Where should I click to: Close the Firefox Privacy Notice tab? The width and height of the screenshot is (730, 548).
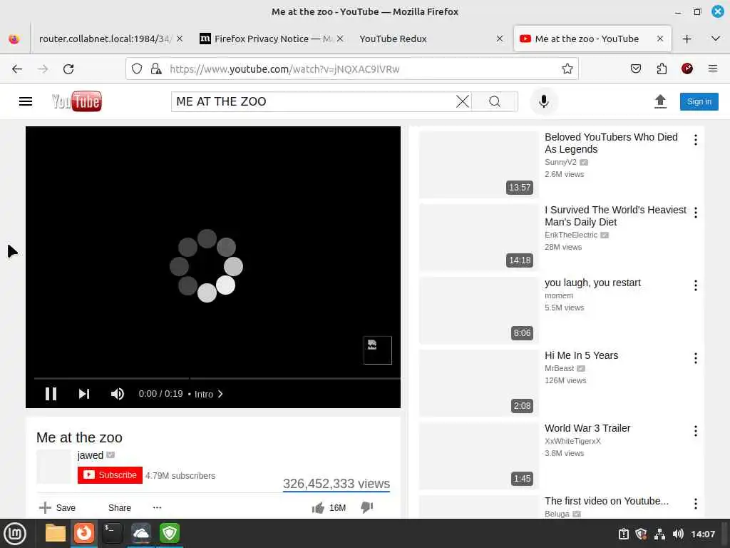[340, 39]
